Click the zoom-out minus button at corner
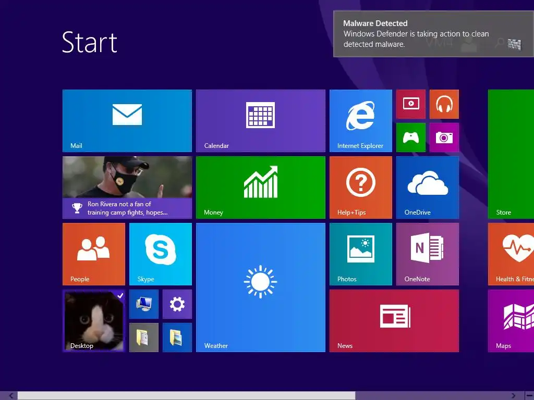Image resolution: width=534 pixels, height=400 pixels. tap(529, 396)
